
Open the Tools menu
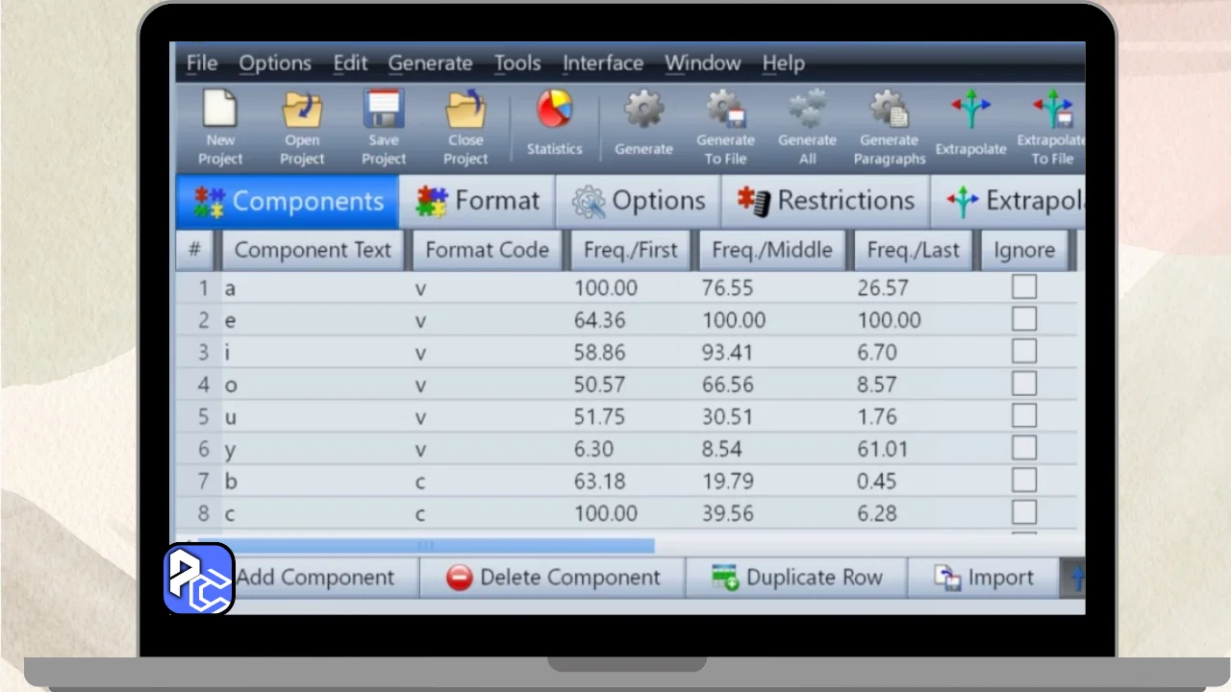click(517, 63)
